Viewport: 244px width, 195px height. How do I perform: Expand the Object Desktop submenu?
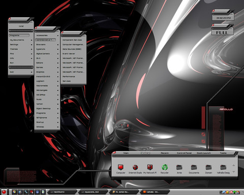click(47, 109)
